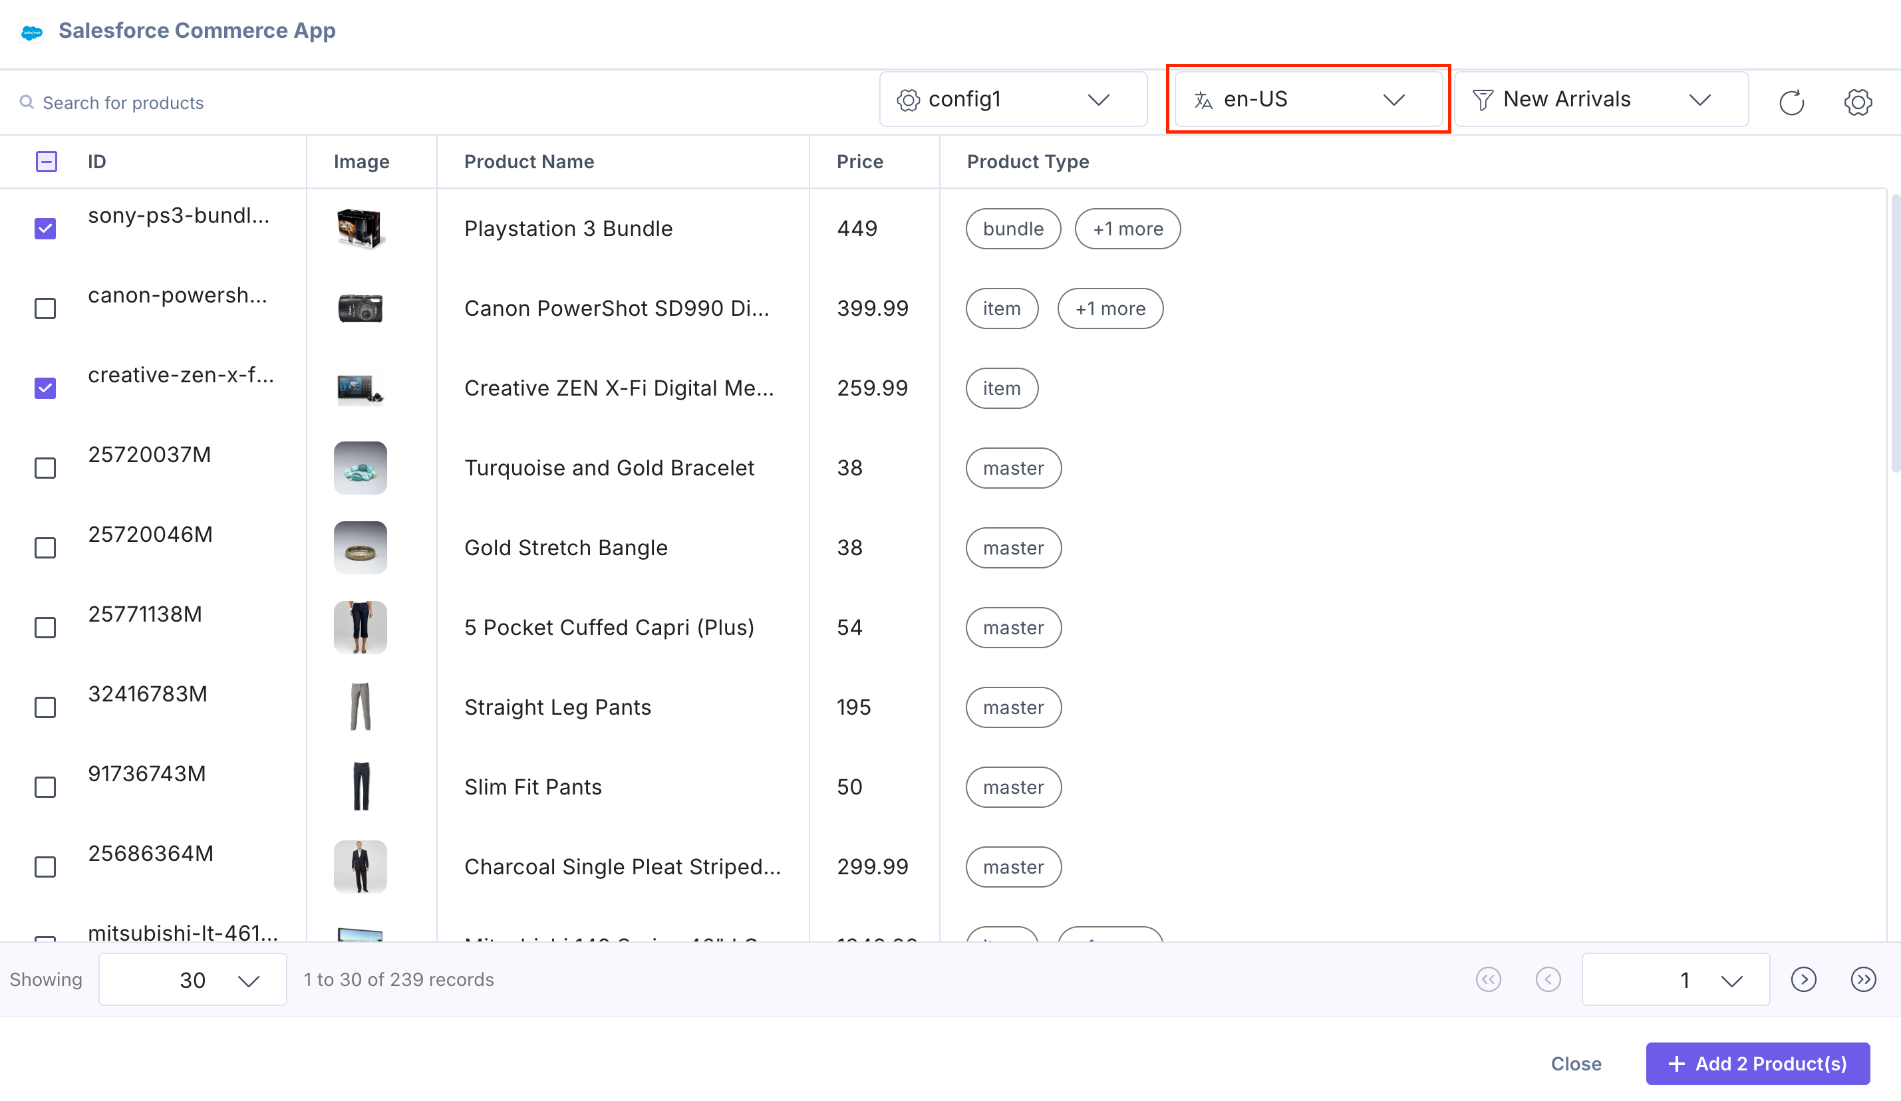Click the Price column header
Screen dimensions: 1901x1101
tap(859, 162)
